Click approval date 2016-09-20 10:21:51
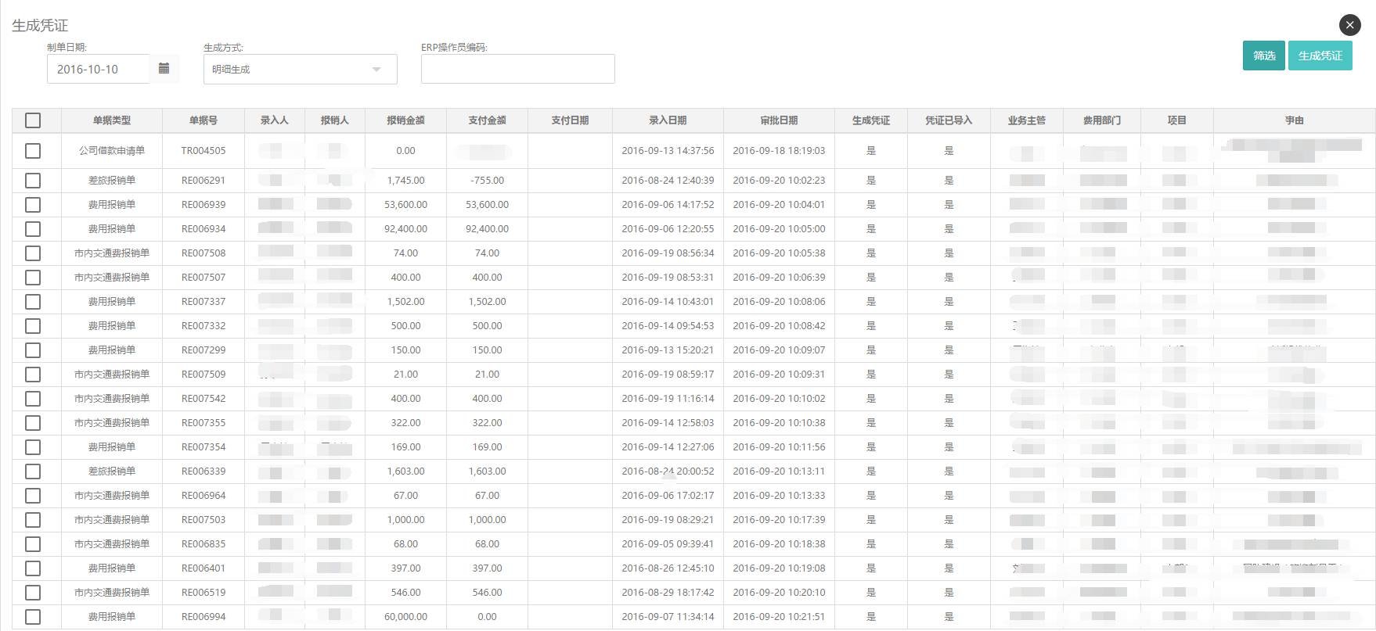The width and height of the screenshot is (1376, 631). [x=779, y=617]
